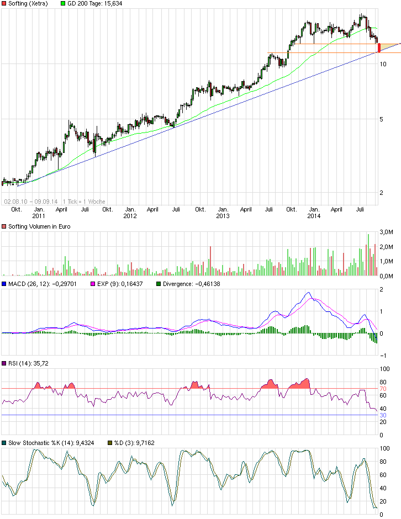Click the green Divergence legend swatch

[159, 284]
